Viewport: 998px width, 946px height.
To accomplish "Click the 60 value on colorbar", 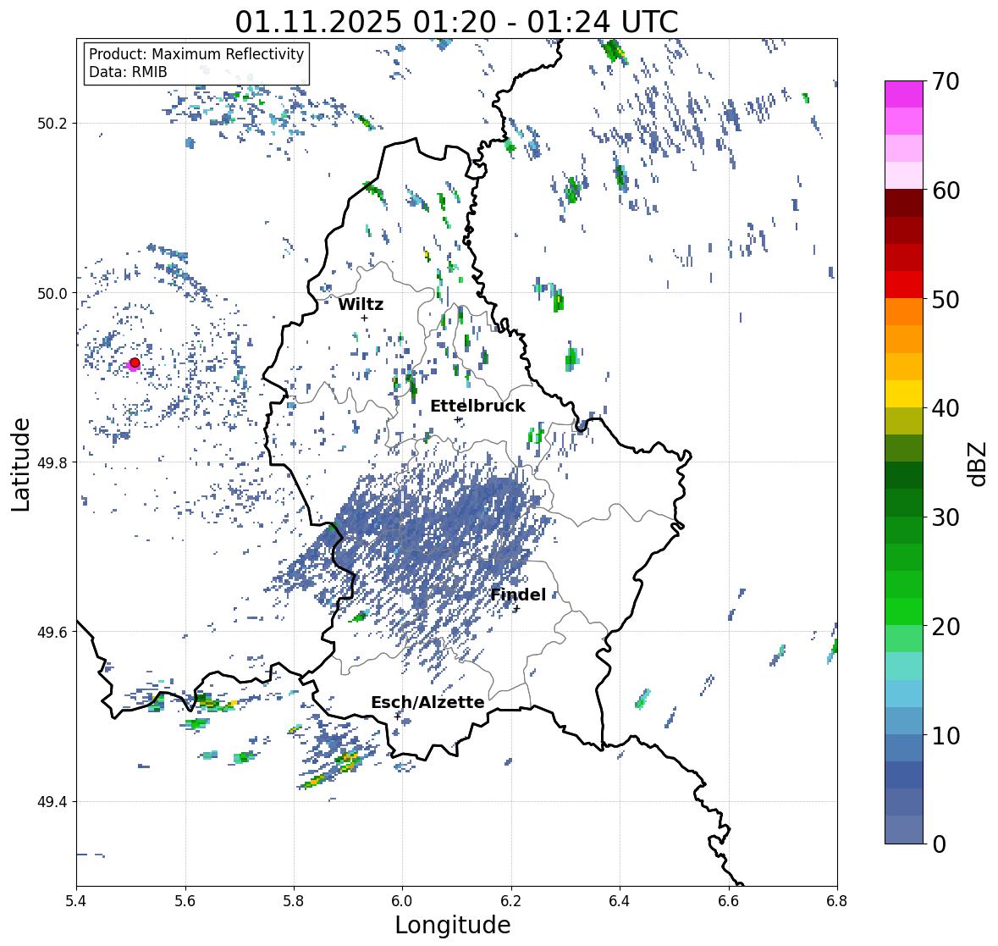I will (x=946, y=191).
